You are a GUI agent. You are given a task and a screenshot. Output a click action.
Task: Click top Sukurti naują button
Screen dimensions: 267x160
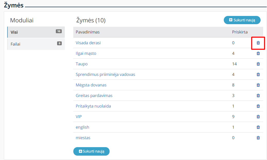pyautogui.click(x=242, y=20)
